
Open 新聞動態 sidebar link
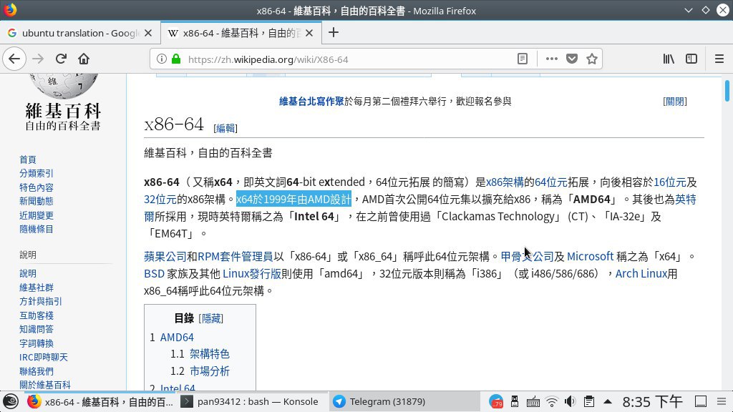coord(37,201)
